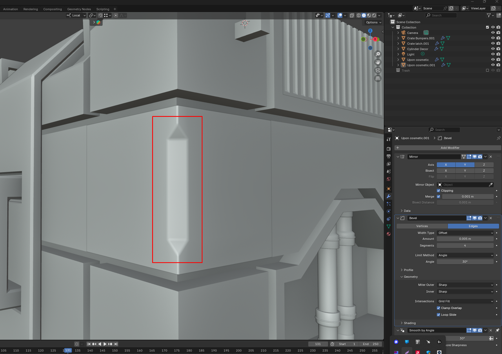Switch to the Rendering workspace tab
The height and width of the screenshot is (354, 502).
click(31, 9)
